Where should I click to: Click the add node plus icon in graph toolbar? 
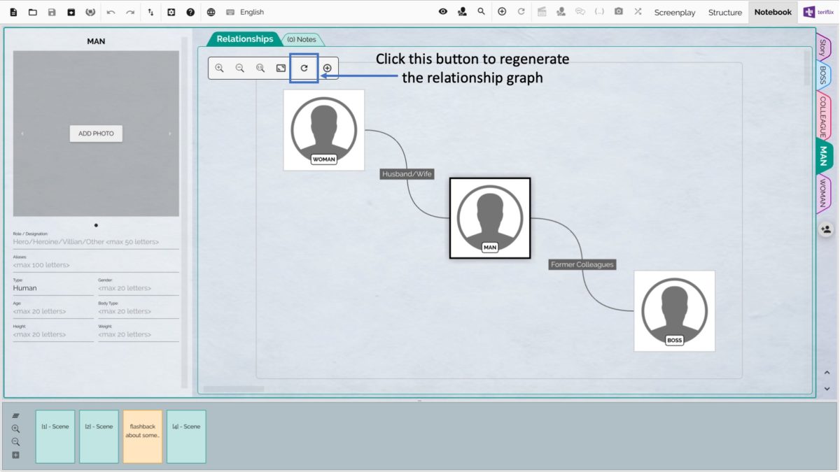pyautogui.click(x=326, y=67)
